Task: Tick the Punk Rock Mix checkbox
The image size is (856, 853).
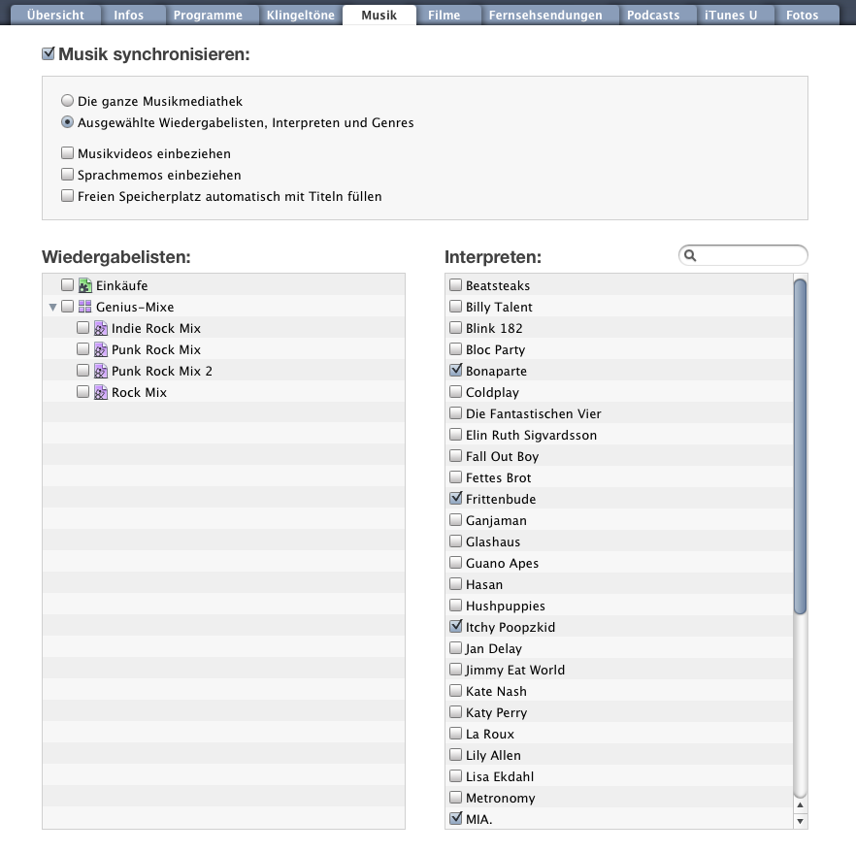Action: coord(82,348)
